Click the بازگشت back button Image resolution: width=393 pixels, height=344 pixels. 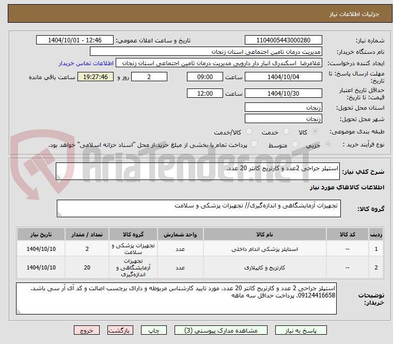click(120, 330)
